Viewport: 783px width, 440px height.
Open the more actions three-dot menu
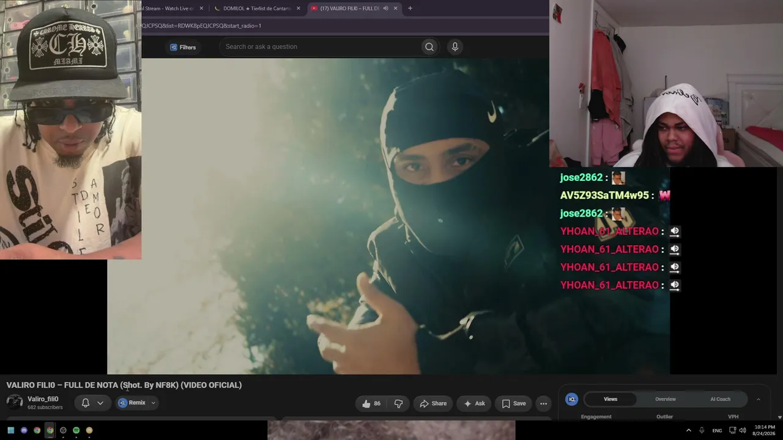(x=543, y=403)
